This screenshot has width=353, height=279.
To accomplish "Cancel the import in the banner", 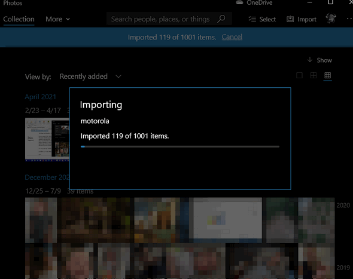I will click(x=232, y=37).
